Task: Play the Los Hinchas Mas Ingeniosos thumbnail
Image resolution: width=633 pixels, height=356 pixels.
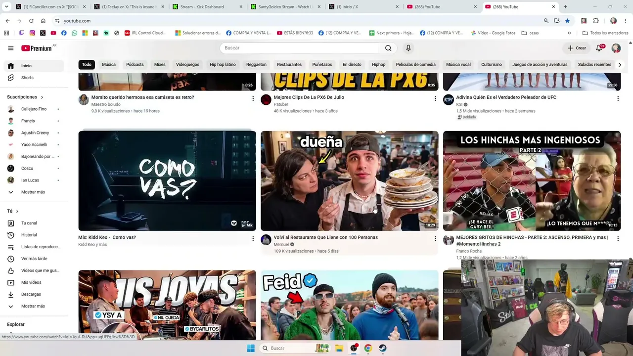Action: click(x=532, y=181)
